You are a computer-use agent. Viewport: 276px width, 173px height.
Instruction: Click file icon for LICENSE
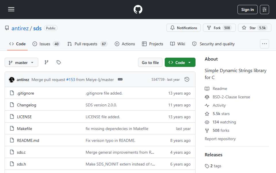point(12,116)
